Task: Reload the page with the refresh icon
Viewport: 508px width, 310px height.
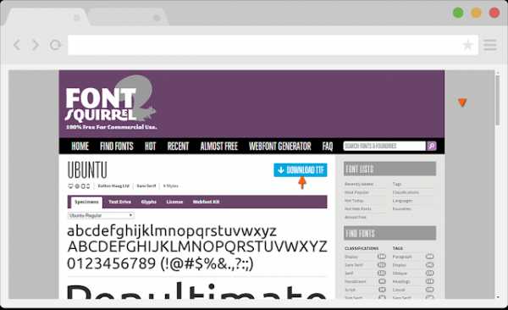Action: pos(55,45)
